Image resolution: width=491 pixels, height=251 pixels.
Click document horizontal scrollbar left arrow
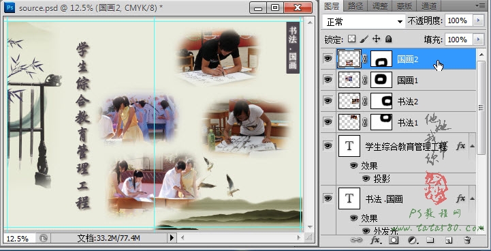[183, 238]
